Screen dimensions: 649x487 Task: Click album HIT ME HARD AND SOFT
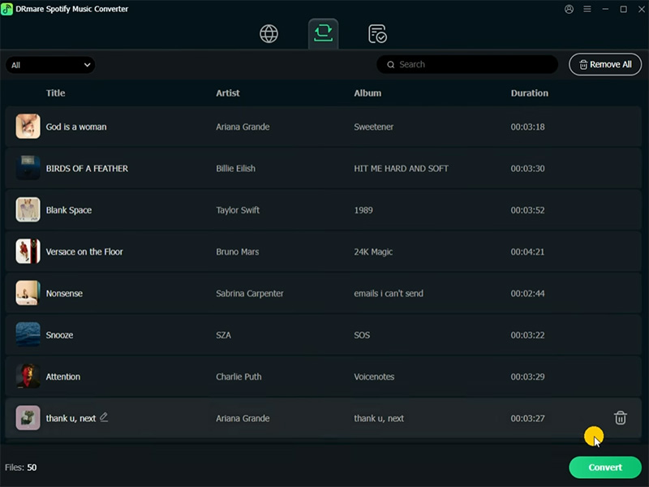401,169
